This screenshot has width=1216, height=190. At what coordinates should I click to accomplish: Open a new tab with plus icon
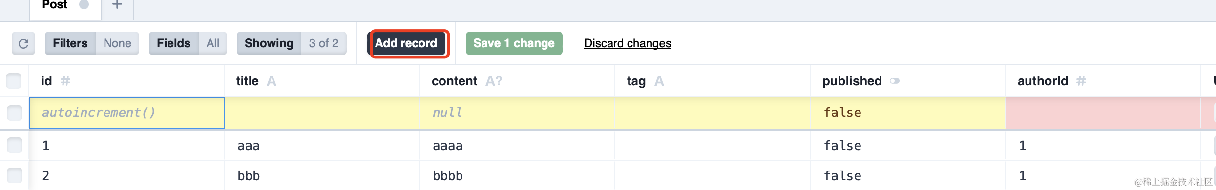tap(117, 5)
